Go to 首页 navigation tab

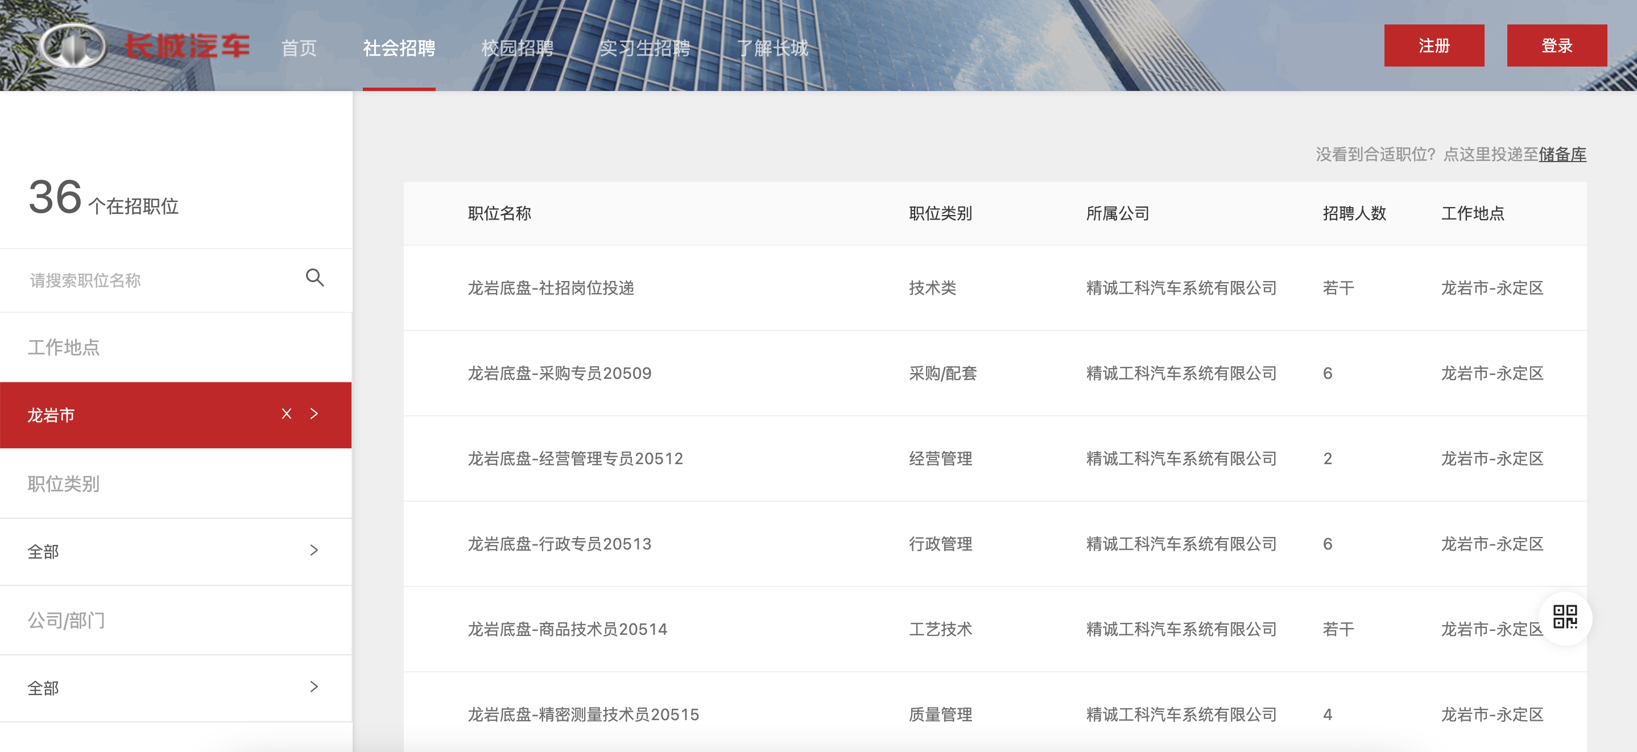pyautogui.click(x=299, y=48)
